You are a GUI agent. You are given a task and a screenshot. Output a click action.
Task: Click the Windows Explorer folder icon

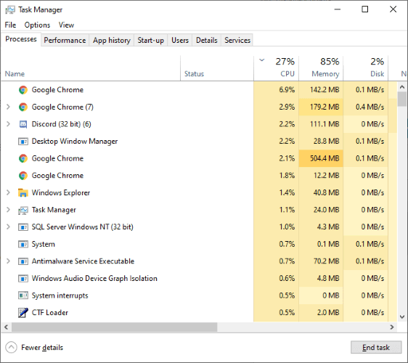[x=23, y=193]
